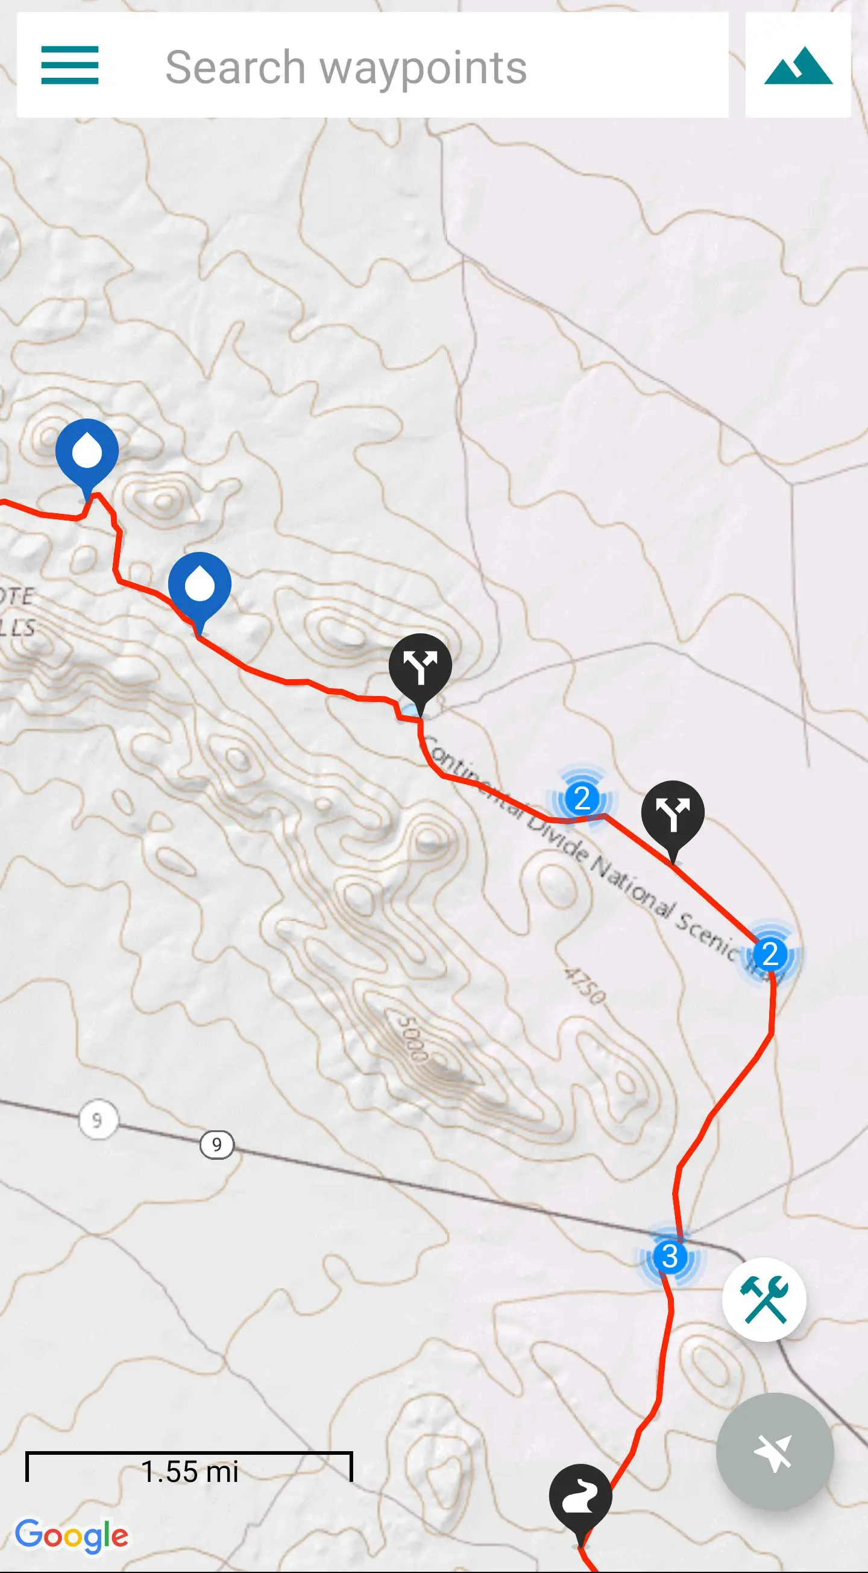
Task: Tap the 4750 contour elevation label
Action: (x=585, y=986)
